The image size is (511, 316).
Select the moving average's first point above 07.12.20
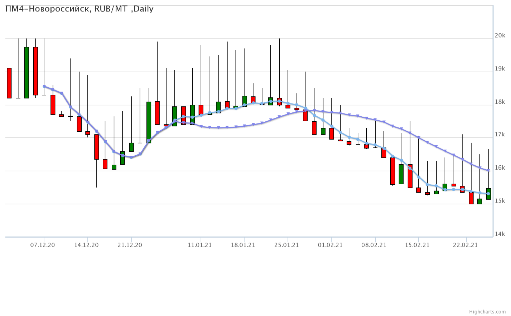point(44,86)
